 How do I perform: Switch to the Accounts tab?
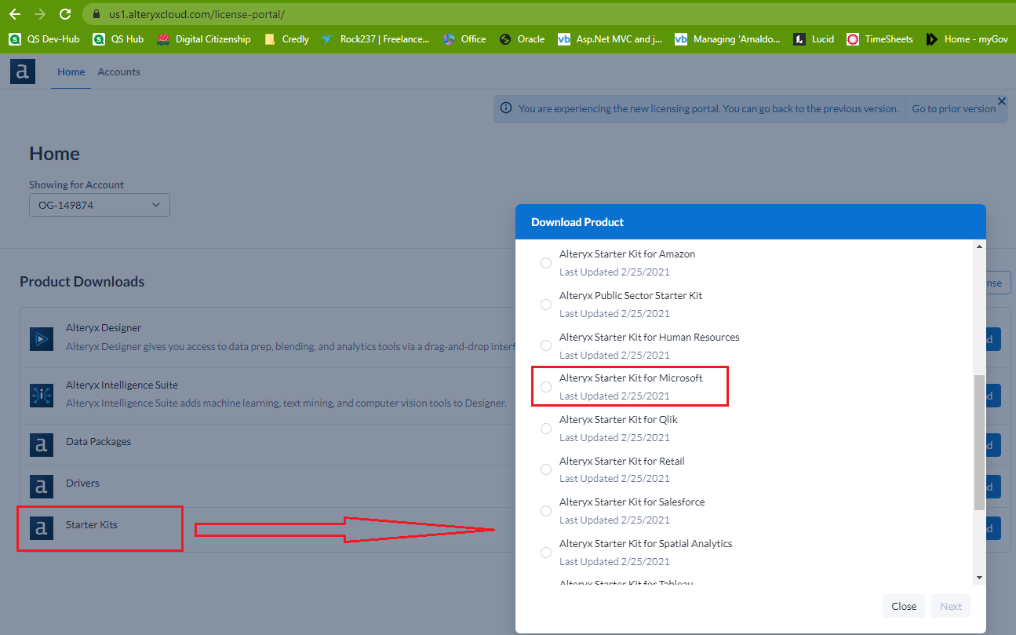pyautogui.click(x=118, y=71)
